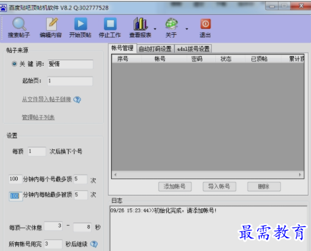311x251 pixels.
Task: Open the 管理帖子列表 link
Action: (38, 118)
